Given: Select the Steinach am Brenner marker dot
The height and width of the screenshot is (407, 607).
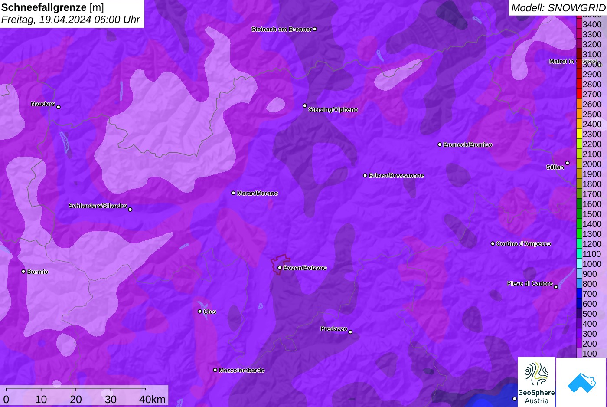Looking at the screenshot, I should (315, 29).
